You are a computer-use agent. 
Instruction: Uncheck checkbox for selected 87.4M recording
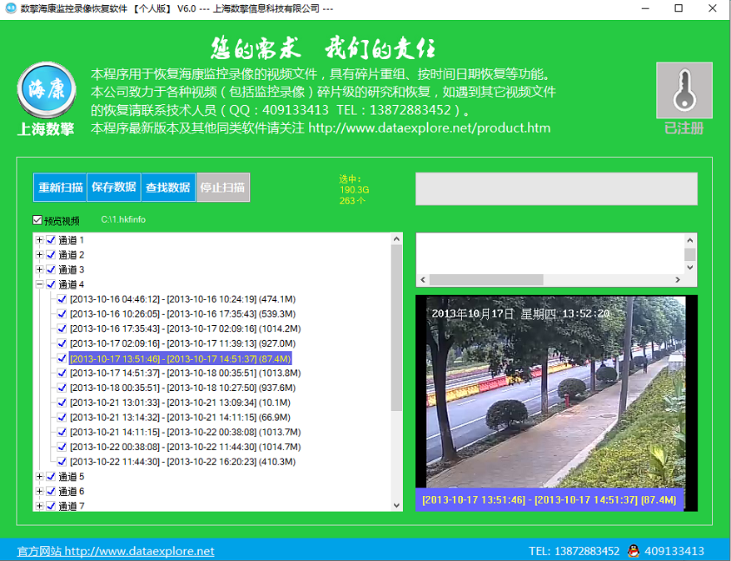point(62,358)
